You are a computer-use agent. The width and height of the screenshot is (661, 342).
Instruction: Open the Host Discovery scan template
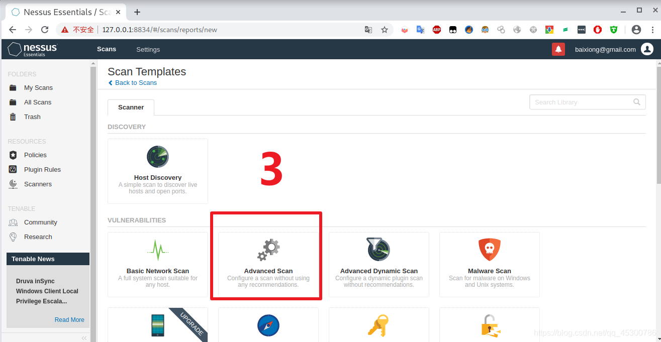pos(158,171)
